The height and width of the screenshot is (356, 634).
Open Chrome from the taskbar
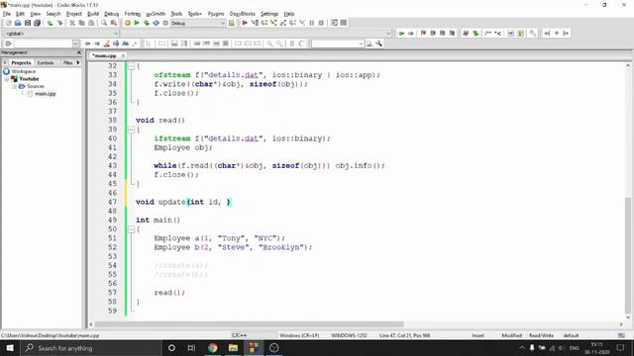click(213, 348)
